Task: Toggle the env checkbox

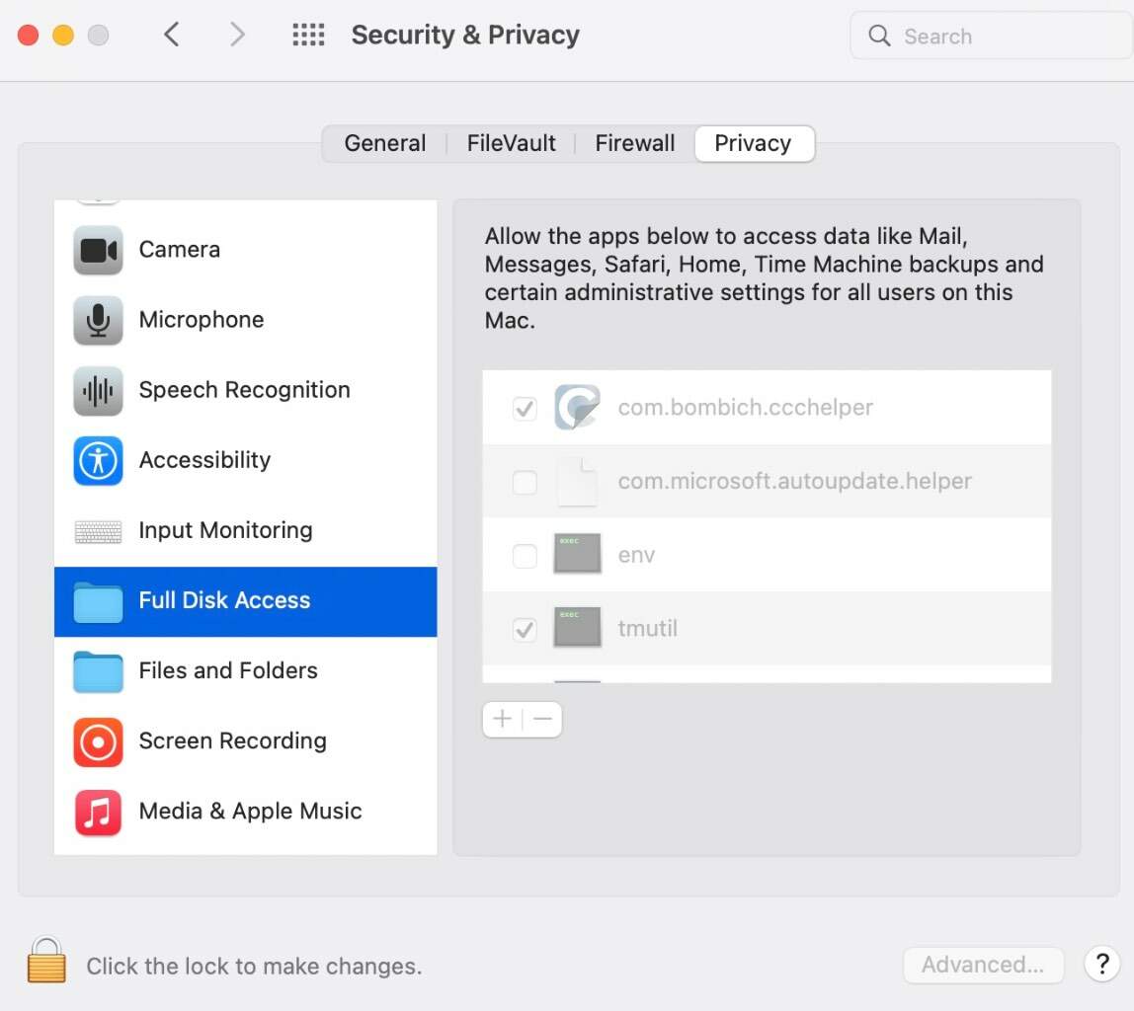Action: 525,556
